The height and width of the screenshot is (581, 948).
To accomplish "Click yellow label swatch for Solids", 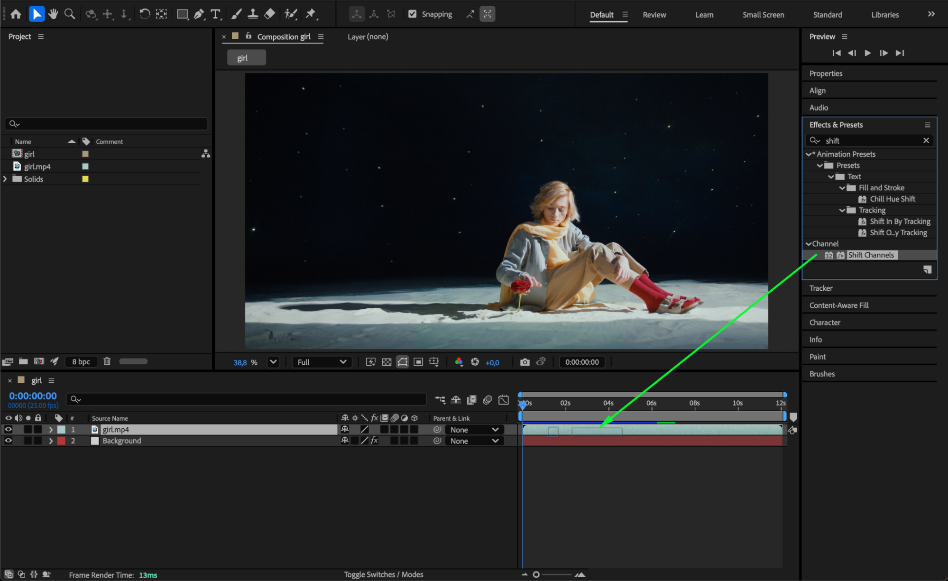I will [x=85, y=179].
